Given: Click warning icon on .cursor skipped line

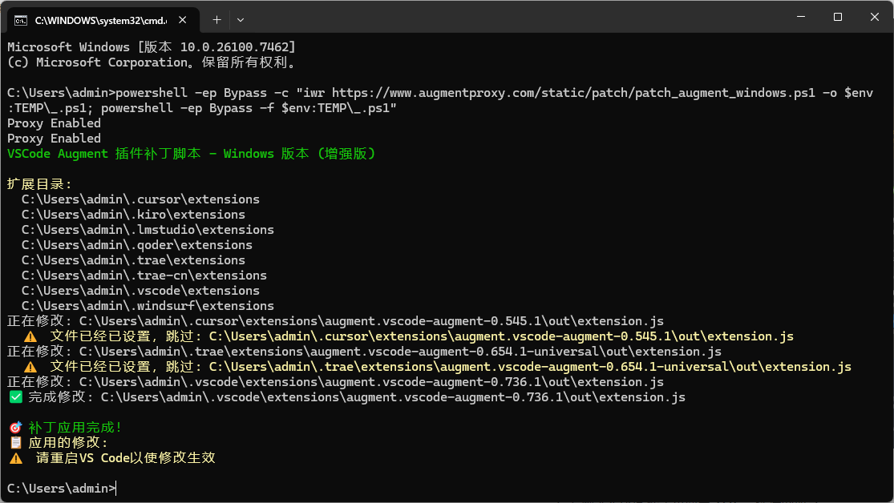Looking at the screenshot, I should click(30, 336).
